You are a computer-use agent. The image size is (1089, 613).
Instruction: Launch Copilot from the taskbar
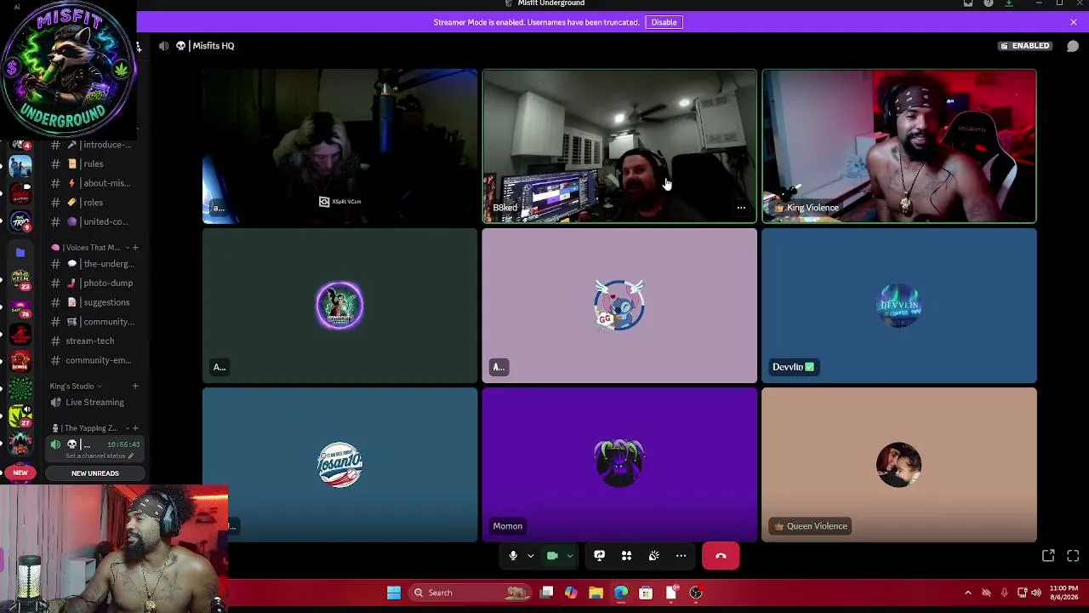[571, 593]
